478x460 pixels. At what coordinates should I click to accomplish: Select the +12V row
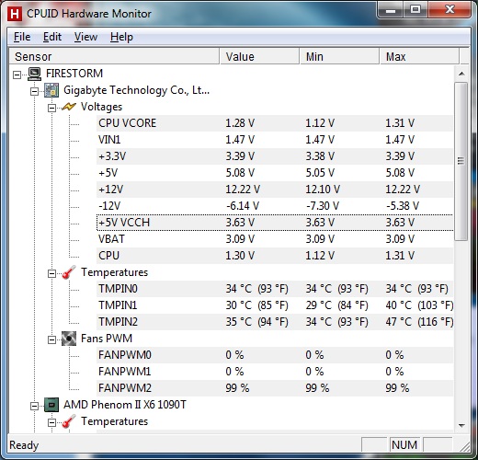(275, 190)
